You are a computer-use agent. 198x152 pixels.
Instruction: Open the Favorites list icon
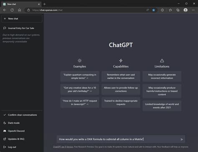click(x=170, y=10)
